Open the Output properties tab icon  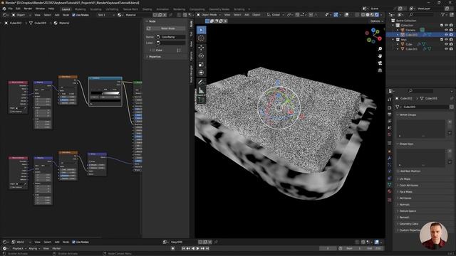(x=390, y=114)
